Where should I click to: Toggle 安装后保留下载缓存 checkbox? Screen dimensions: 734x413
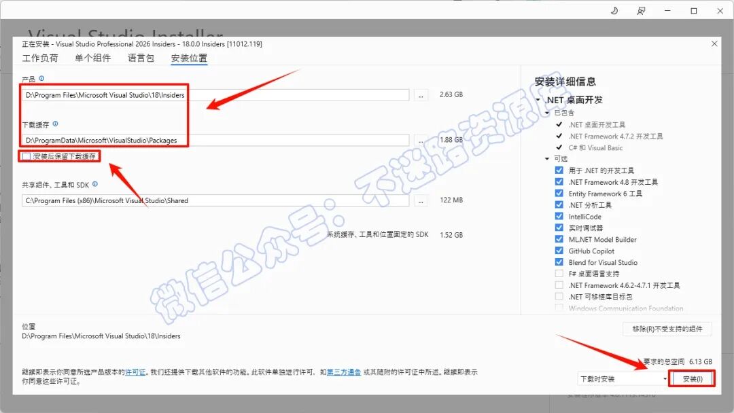click(27, 156)
